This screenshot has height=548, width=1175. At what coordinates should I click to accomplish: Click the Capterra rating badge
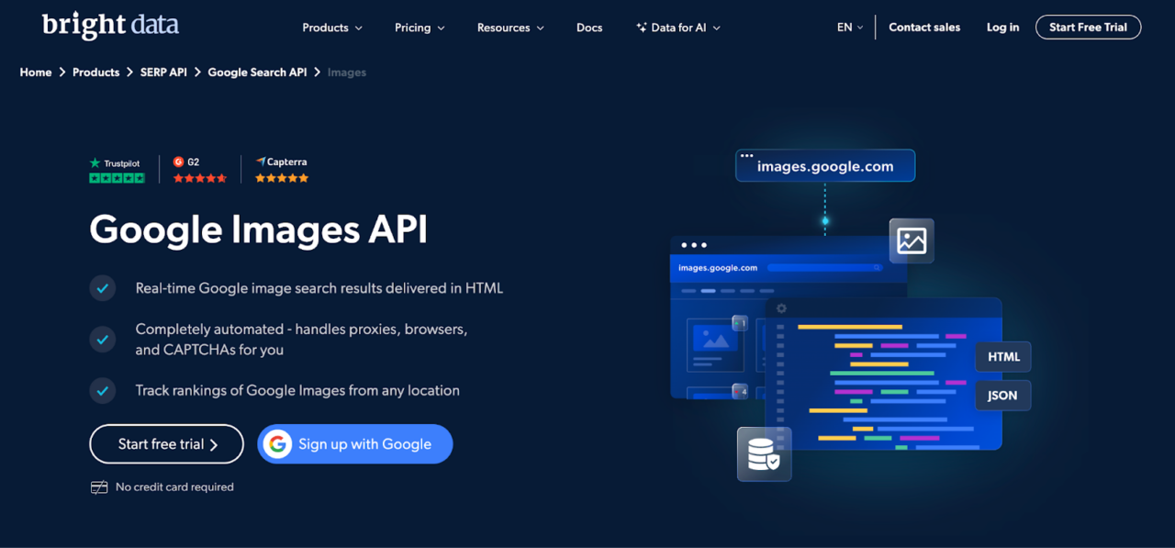[x=282, y=170]
